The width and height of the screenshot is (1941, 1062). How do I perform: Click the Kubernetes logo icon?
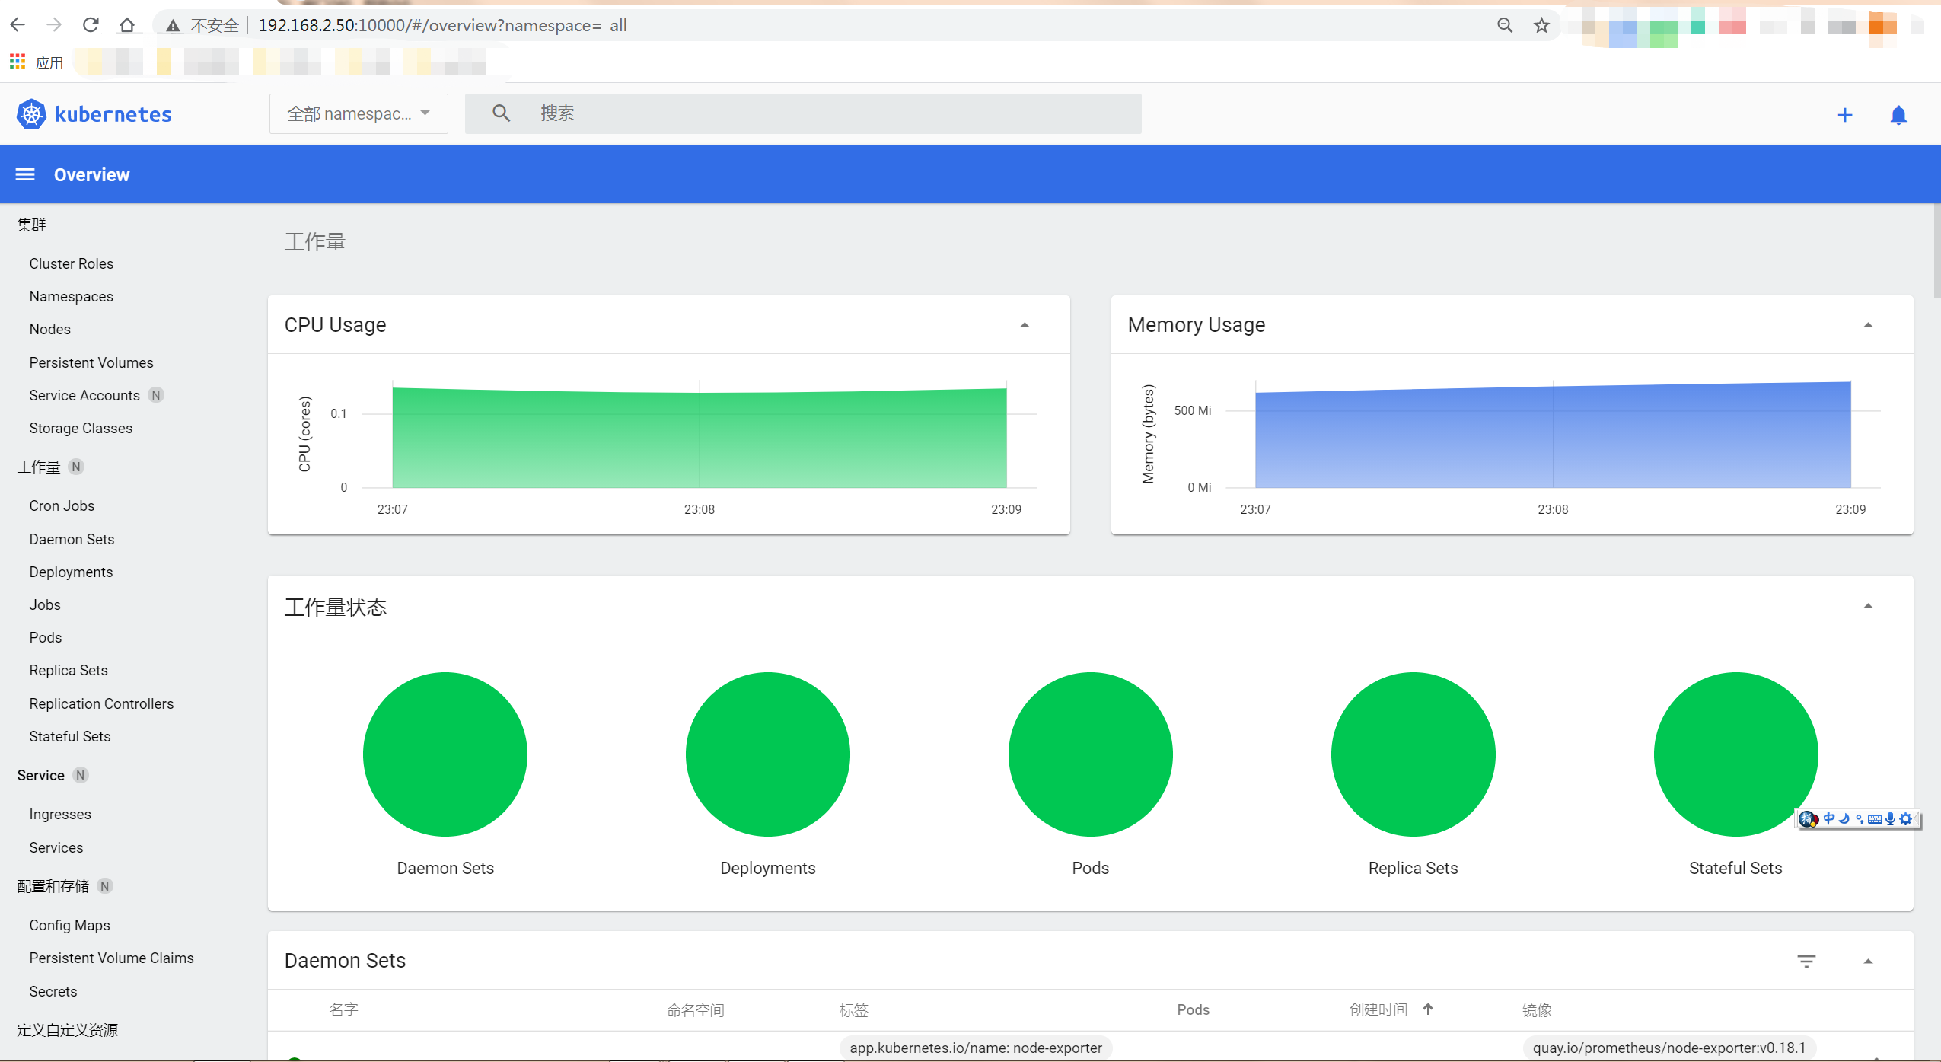click(31, 114)
